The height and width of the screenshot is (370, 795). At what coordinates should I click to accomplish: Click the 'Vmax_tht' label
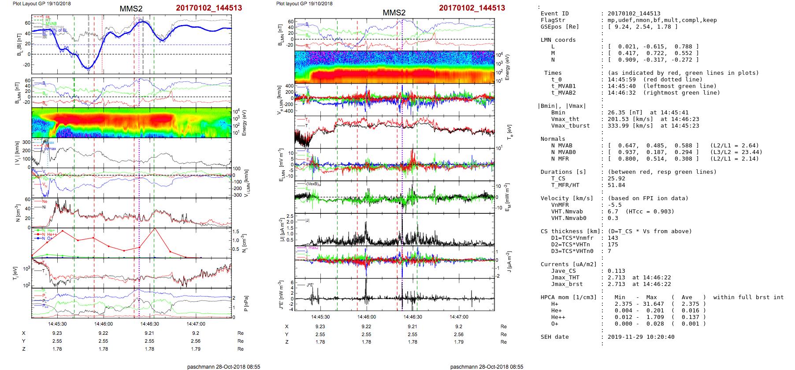pyautogui.click(x=565, y=119)
